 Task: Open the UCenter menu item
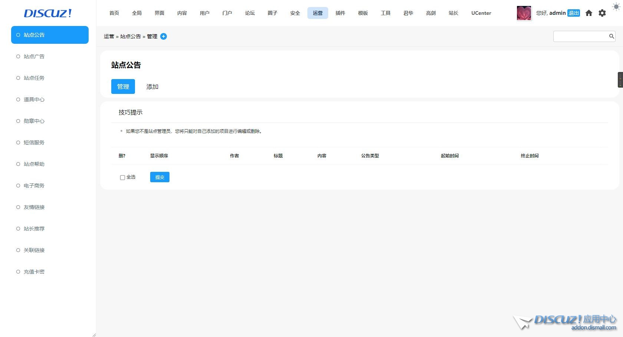coord(481,13)
